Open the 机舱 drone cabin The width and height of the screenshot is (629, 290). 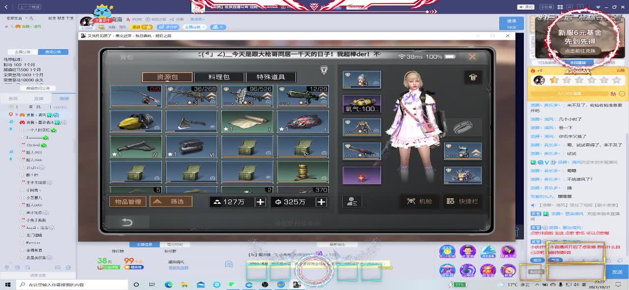click(x=419, y=201)
